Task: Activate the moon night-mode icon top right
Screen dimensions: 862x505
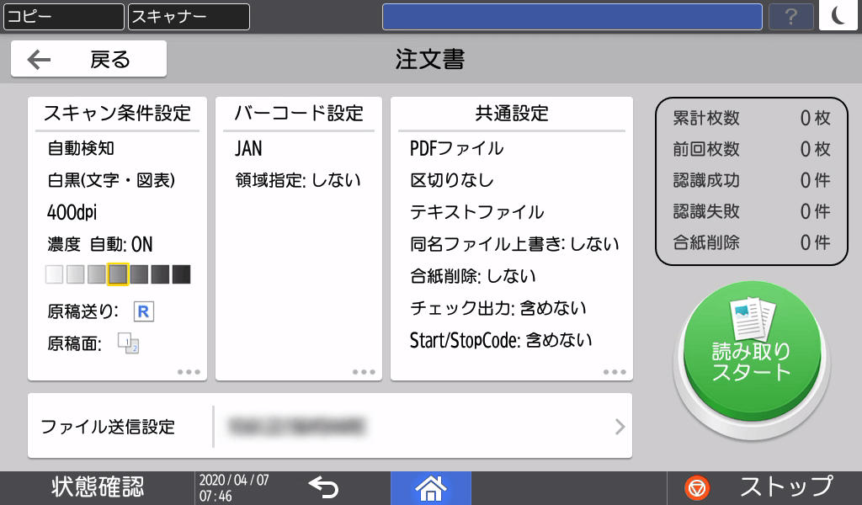Action: point(838,15)
